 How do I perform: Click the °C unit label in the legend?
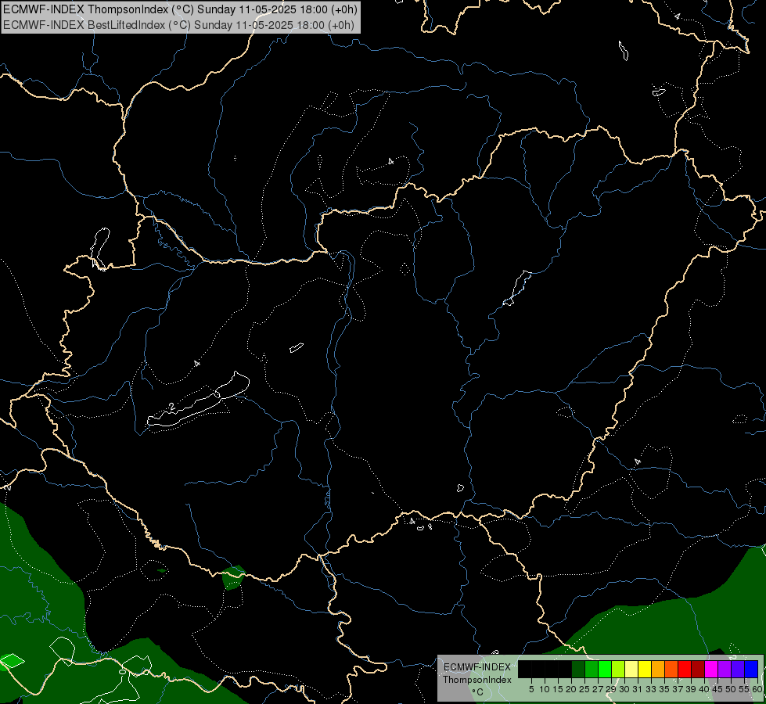(x=478, y=692)
